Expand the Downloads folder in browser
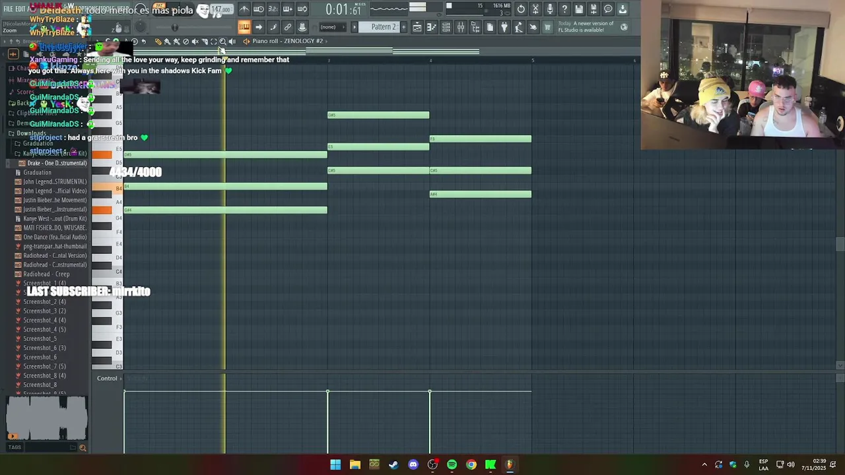Image resolution: width=845 pixels, height=475 pixels. [31, 134]
